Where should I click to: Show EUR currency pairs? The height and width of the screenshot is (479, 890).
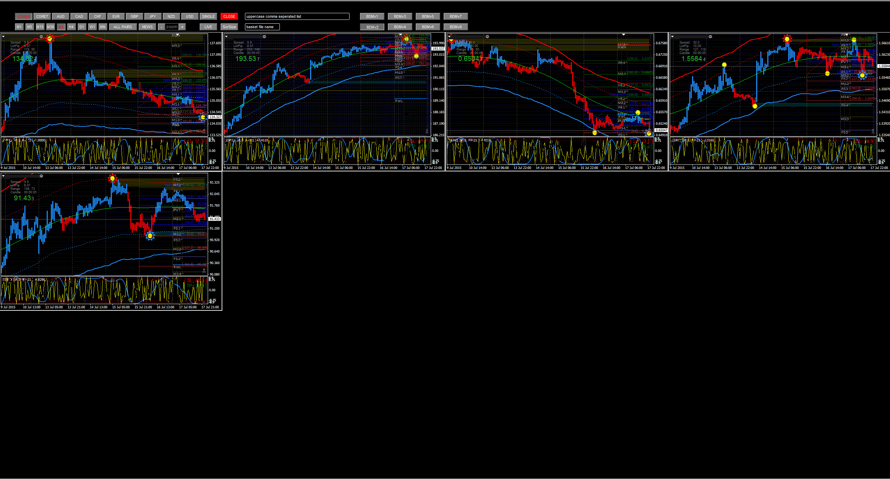116,16
